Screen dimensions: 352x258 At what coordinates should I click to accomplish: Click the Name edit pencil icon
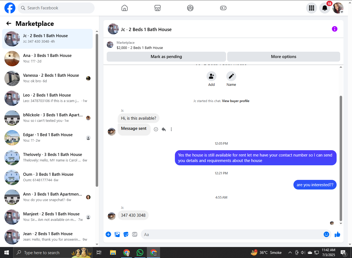tap(231, 76)
